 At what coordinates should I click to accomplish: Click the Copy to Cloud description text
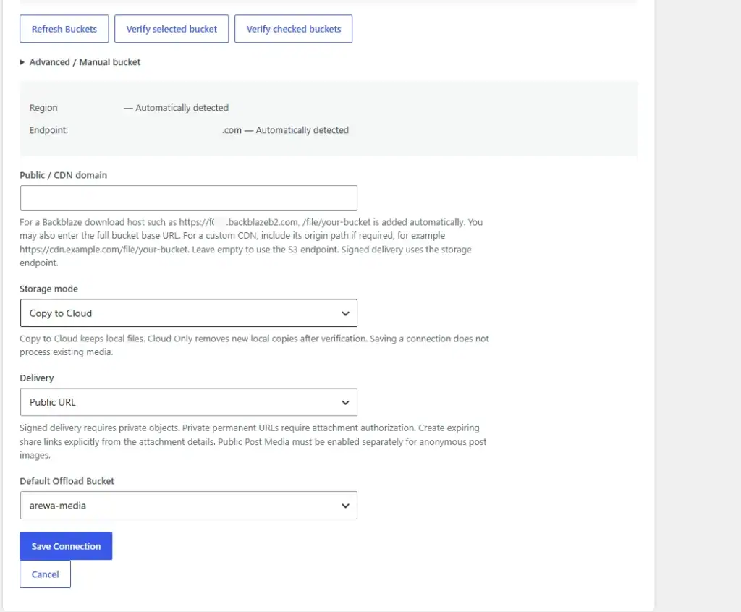coord(254,346)
